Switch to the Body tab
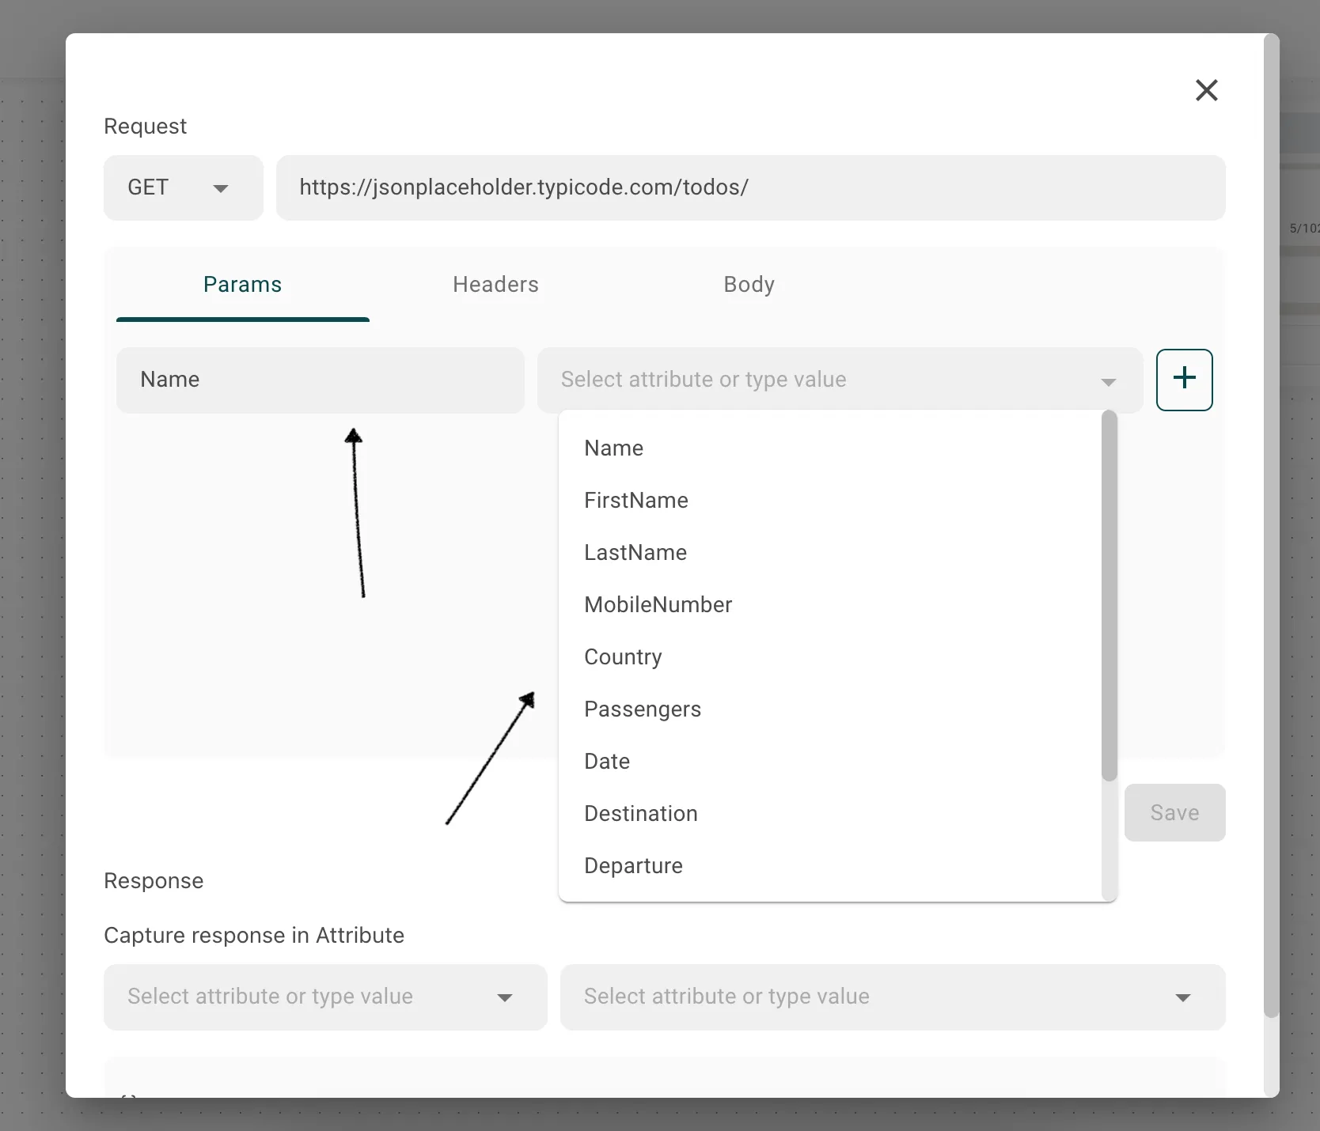1320x1131 pixels. click(x=749, y=285)
